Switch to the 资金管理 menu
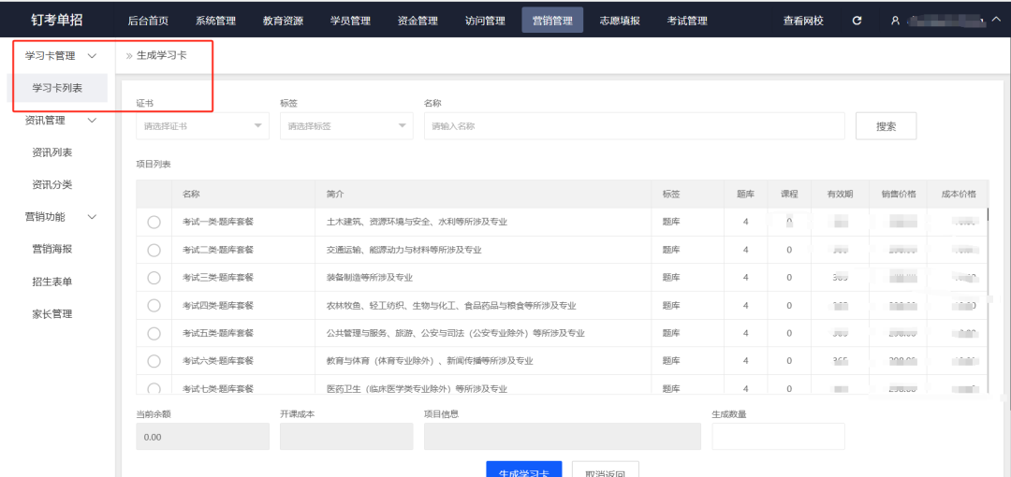The width and height of the screenshot is (1011, 477). (418, 21)
